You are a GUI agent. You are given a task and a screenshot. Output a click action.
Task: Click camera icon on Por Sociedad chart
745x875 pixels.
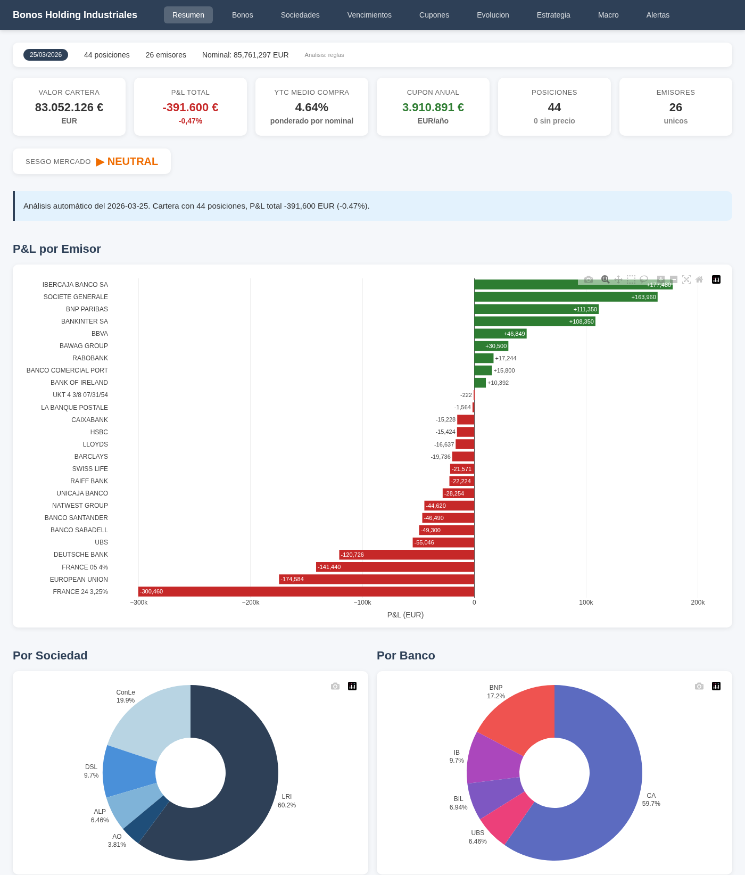click(x=335, y=686)
